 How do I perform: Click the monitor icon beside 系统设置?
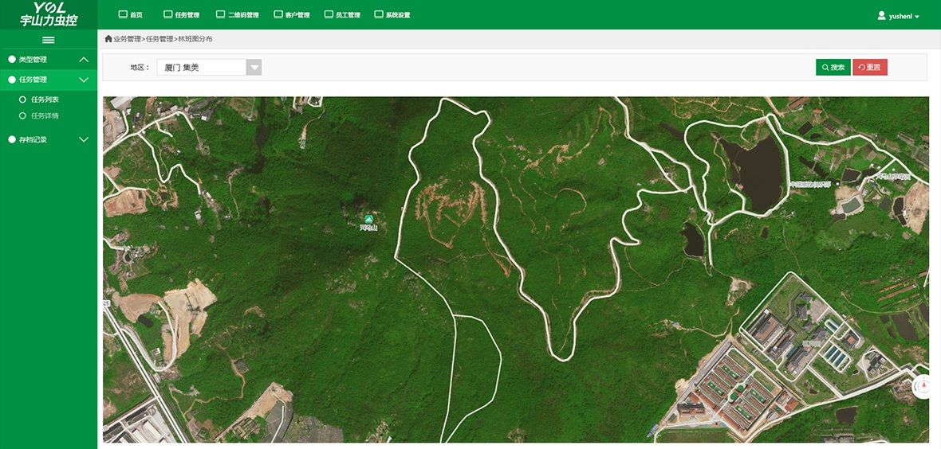379,14
